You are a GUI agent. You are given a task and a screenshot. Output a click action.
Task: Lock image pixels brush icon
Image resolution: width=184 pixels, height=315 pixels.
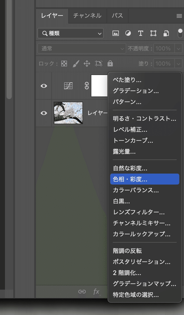coord(75,64)
